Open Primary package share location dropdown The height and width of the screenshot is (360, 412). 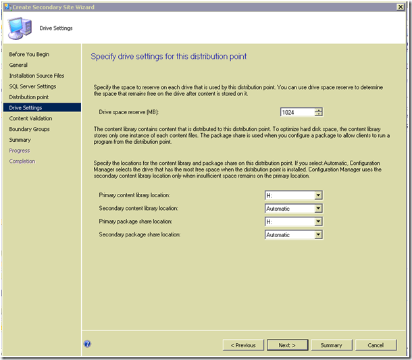tap(318, 222)
